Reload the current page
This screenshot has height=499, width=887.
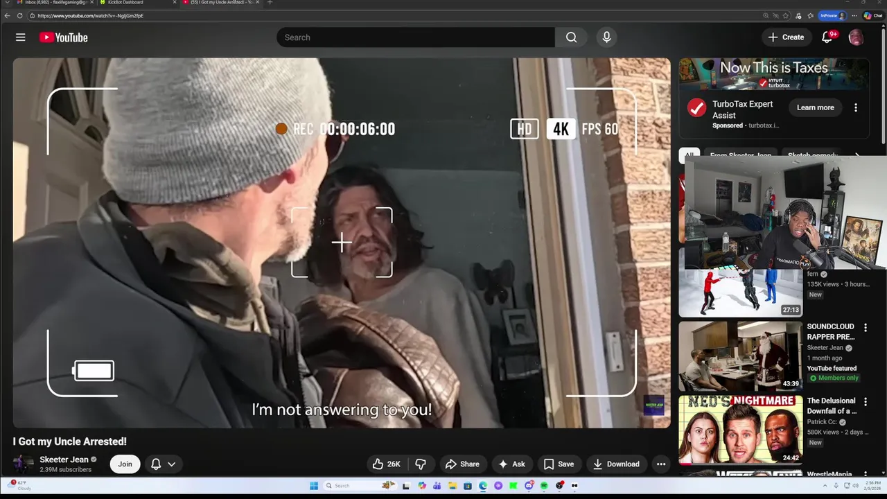pyautogui.click(x=19, y=15)
